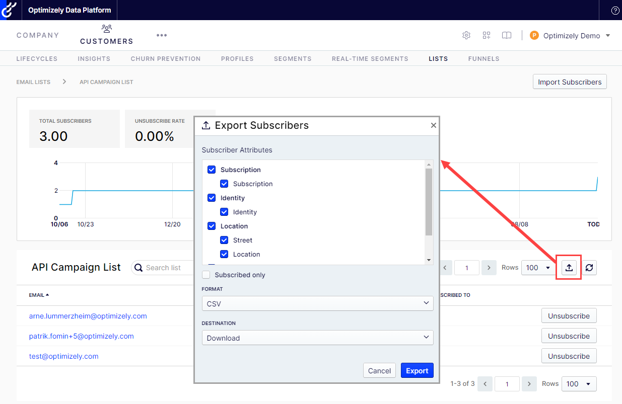622x404 pixels.
Task: Open the top Rows 100 dropdown
Action: [x=539, y=268]
